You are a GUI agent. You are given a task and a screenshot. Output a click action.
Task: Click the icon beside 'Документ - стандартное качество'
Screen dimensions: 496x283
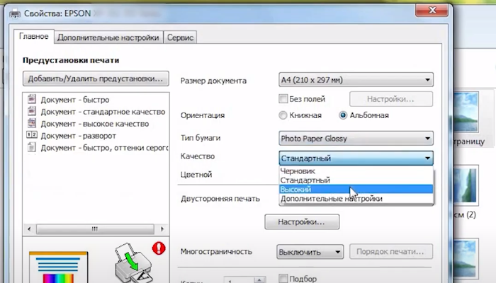tap(32, 111)
